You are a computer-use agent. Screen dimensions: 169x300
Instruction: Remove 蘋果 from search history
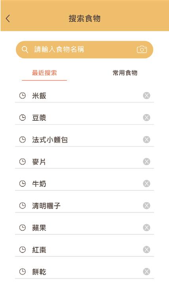[146, 228]
